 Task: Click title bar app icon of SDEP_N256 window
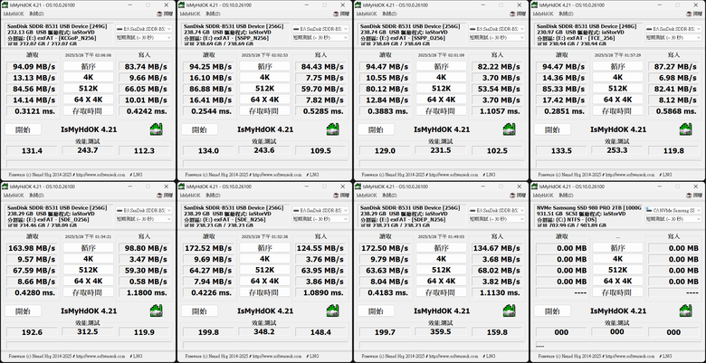coord(358,186)
